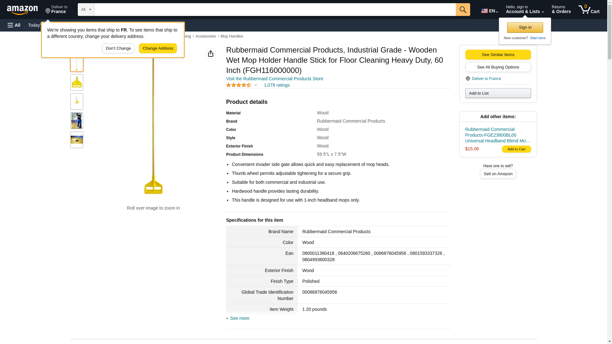Click the star rating icons
This screenshot has width=612, height=344.
click(x=238, y=85)
